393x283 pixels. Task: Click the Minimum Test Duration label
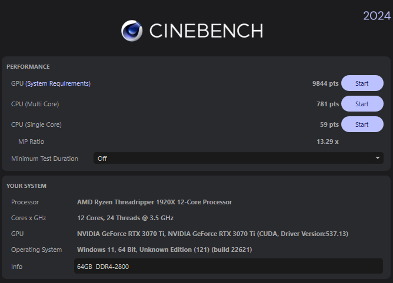coord(45,159)
